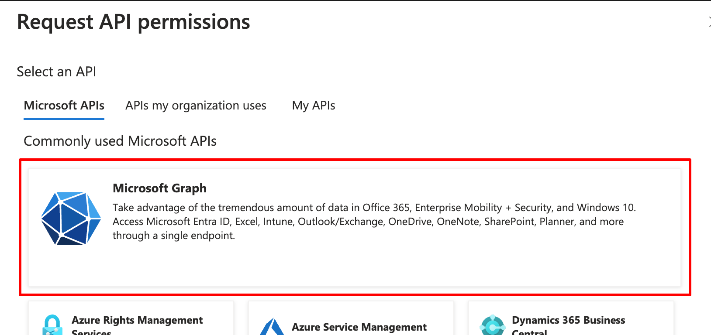The image size is (711, 335).
Task: Switch to the Microsoft APIs tab
Action: (x=64, y=106)
